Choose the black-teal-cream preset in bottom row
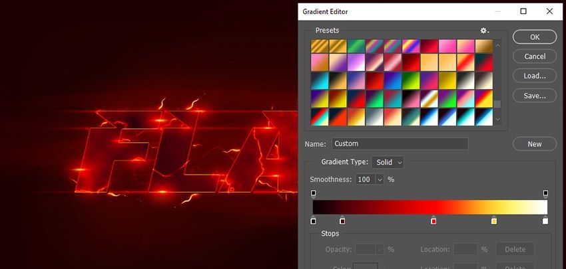 click(x=411, y=117)
